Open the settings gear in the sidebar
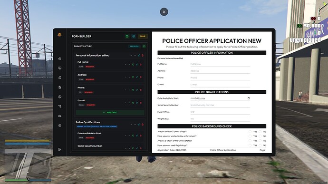328x184 pixels. 60,126
